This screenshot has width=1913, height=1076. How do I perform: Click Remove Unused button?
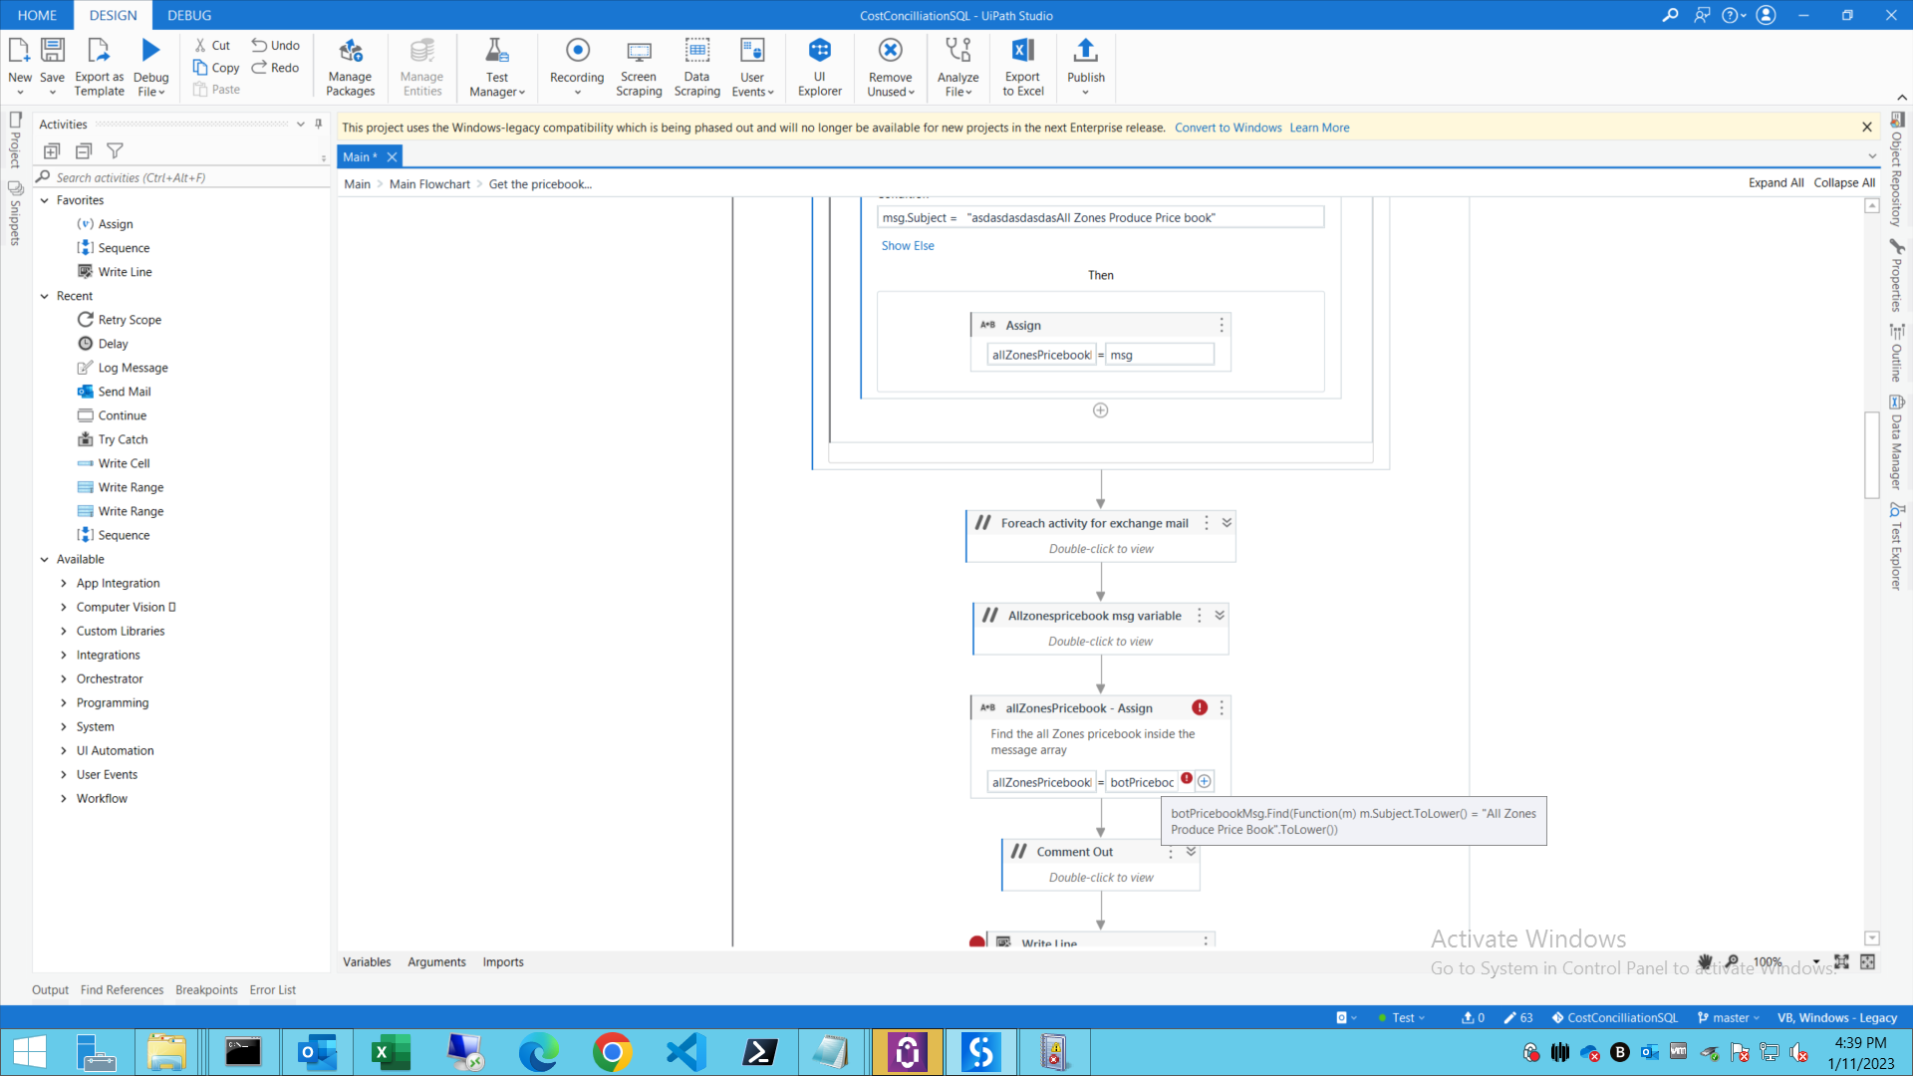click(x=890, y=66)
